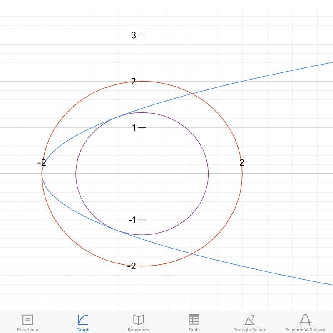
Task: Tap the parabola vertex at x=-2
Action: [42, 174]
